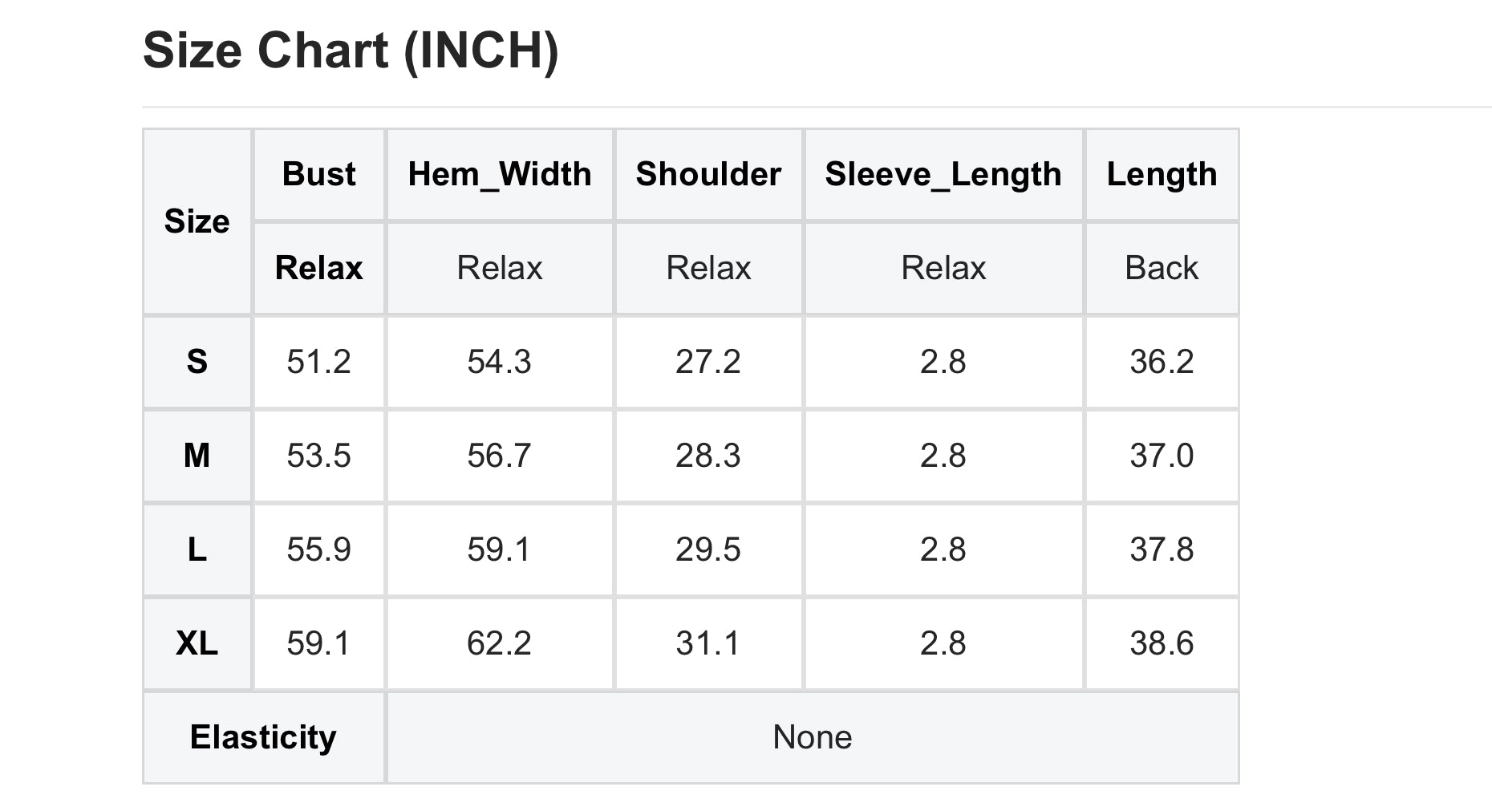Click the 62.2 hem width value

pos(500,643)
